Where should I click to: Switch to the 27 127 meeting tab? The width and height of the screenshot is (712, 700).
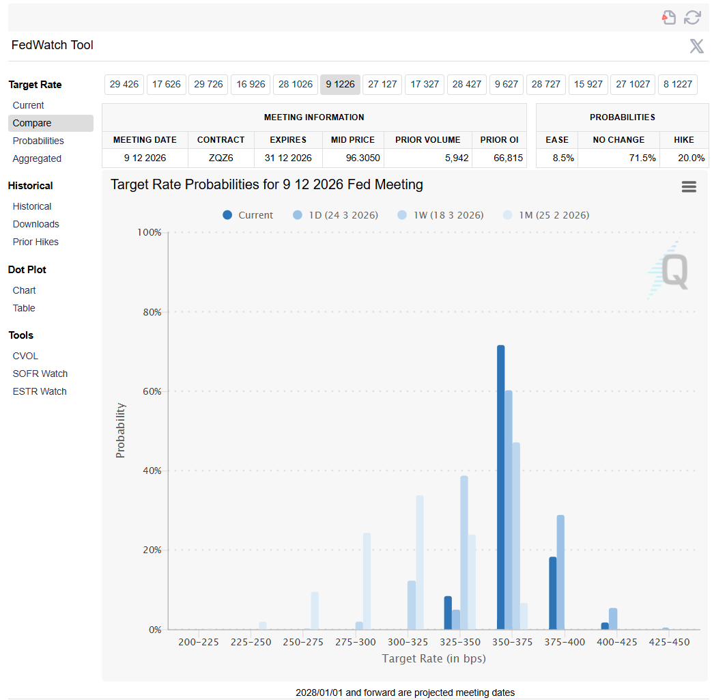382,85
